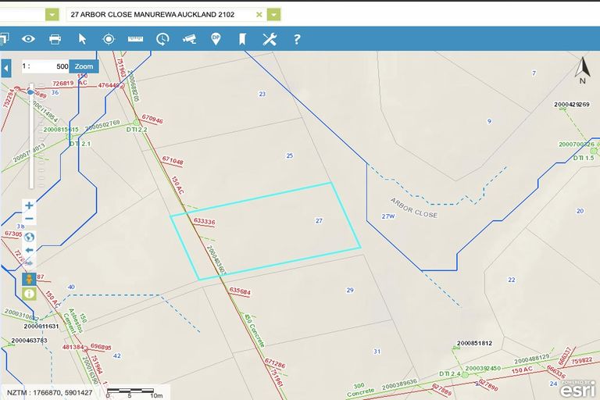Expand the address search dropdown

[x=273, y=15]
